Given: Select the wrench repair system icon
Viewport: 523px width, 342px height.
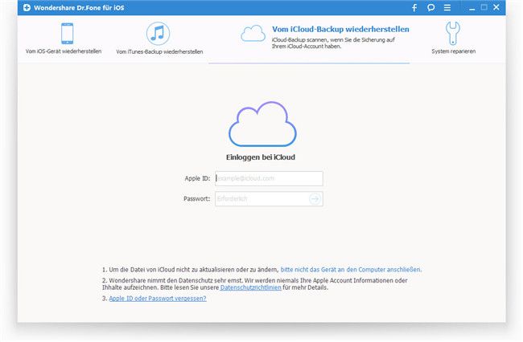Looking at the screenshot, I should tap(453, 33).
